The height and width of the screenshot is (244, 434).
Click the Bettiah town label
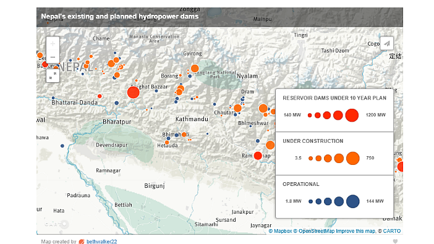(x=123, y=204)
